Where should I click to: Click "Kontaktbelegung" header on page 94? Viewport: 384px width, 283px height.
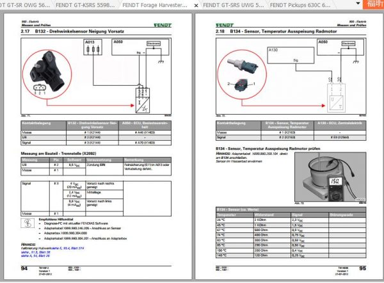tap(44, 125)
